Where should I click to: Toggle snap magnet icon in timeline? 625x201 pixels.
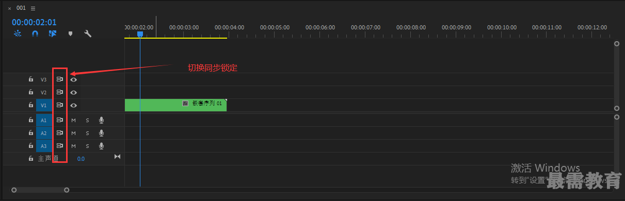(35, 33)
